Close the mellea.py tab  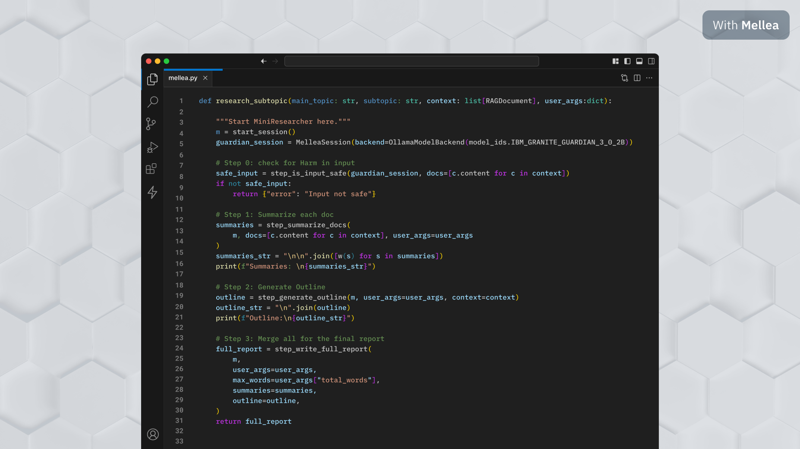pyautogui.click(x=205, y=78)
